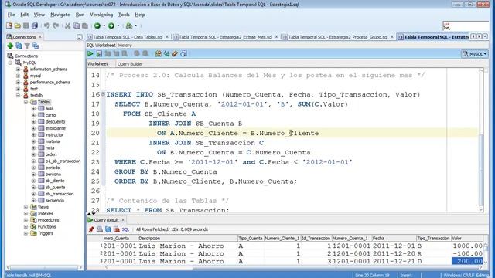Collapse the Tables folder
The height and width of the screenshot is (278, 495).
point(26,102)
